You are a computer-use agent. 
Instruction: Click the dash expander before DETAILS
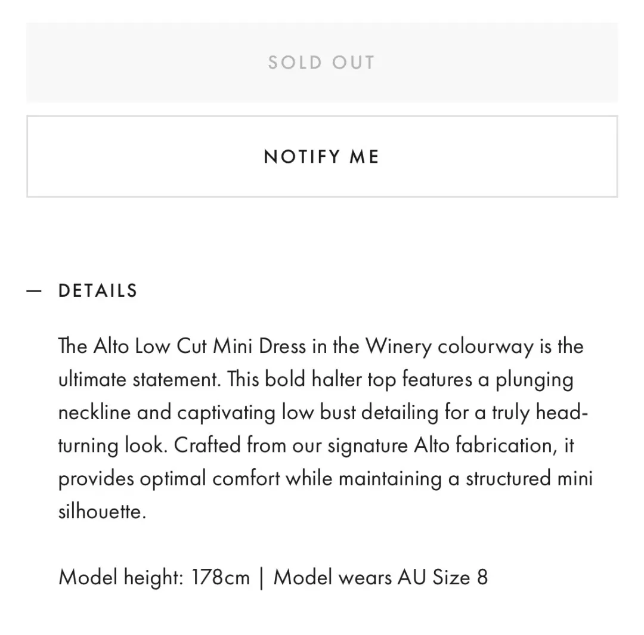pyautogui.click(x=35, y=290)
